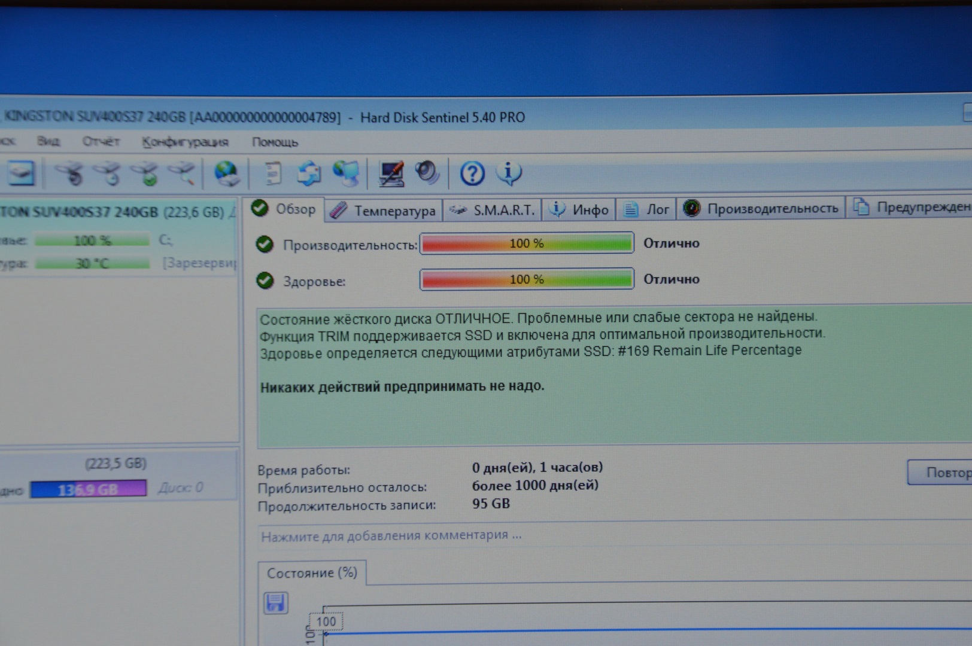Click the disk with clock toolbar icon
This screenshot has width=972, height=646.
pos(108,174)
